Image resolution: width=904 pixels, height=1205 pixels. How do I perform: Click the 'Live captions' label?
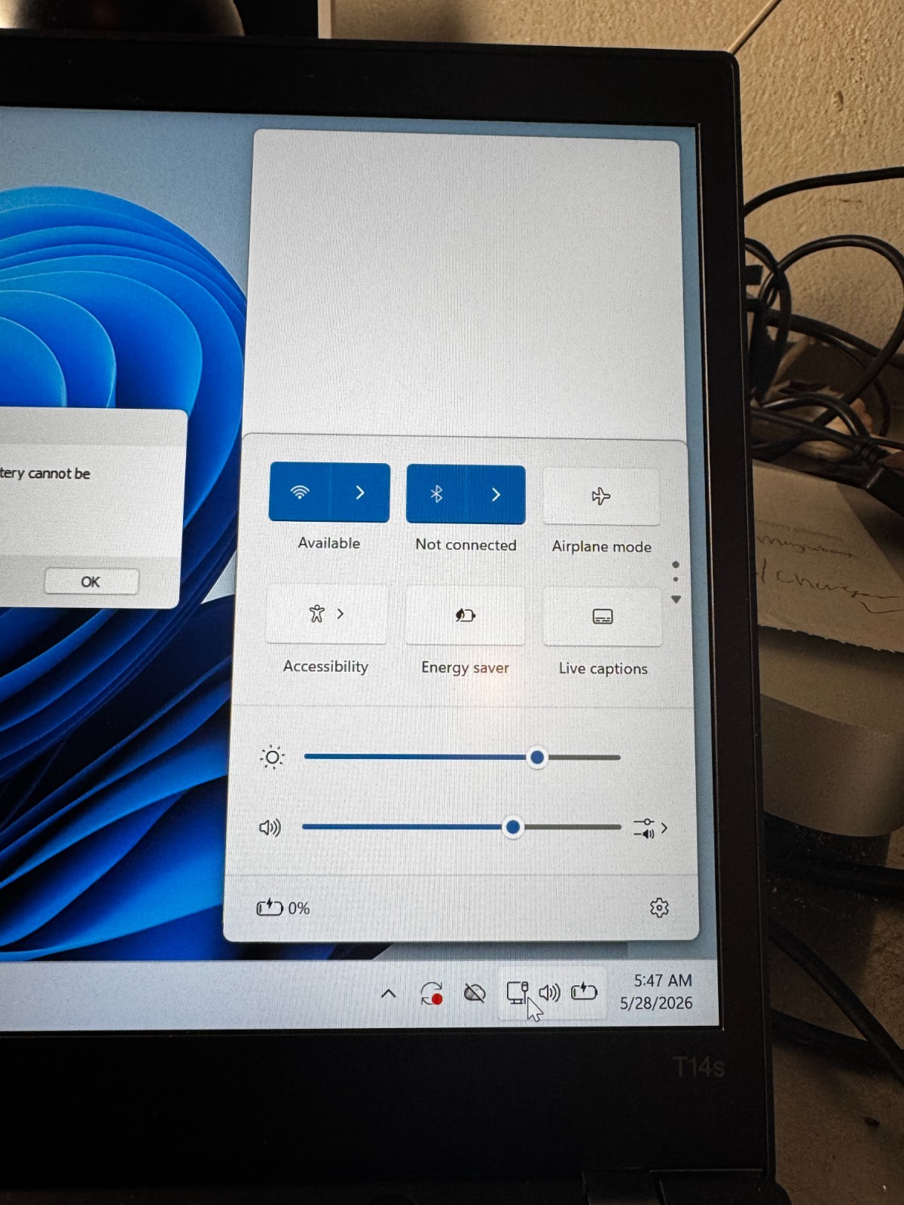pyautogui.click(x=603, y=669)
